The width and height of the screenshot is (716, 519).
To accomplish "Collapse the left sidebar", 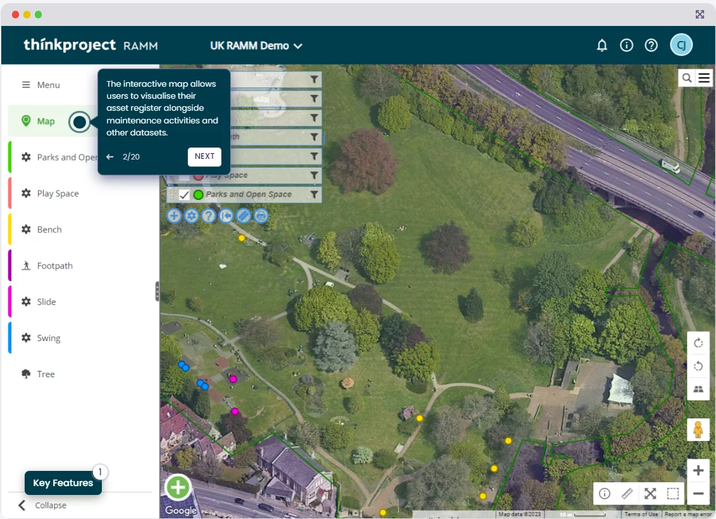I will (42, 505).
